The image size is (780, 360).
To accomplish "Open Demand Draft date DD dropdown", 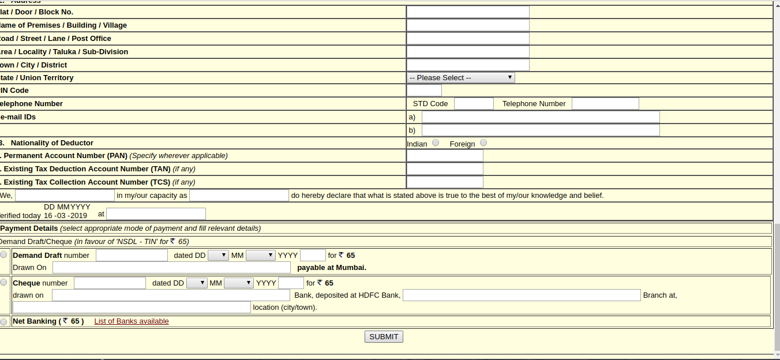I will (218, 255).
